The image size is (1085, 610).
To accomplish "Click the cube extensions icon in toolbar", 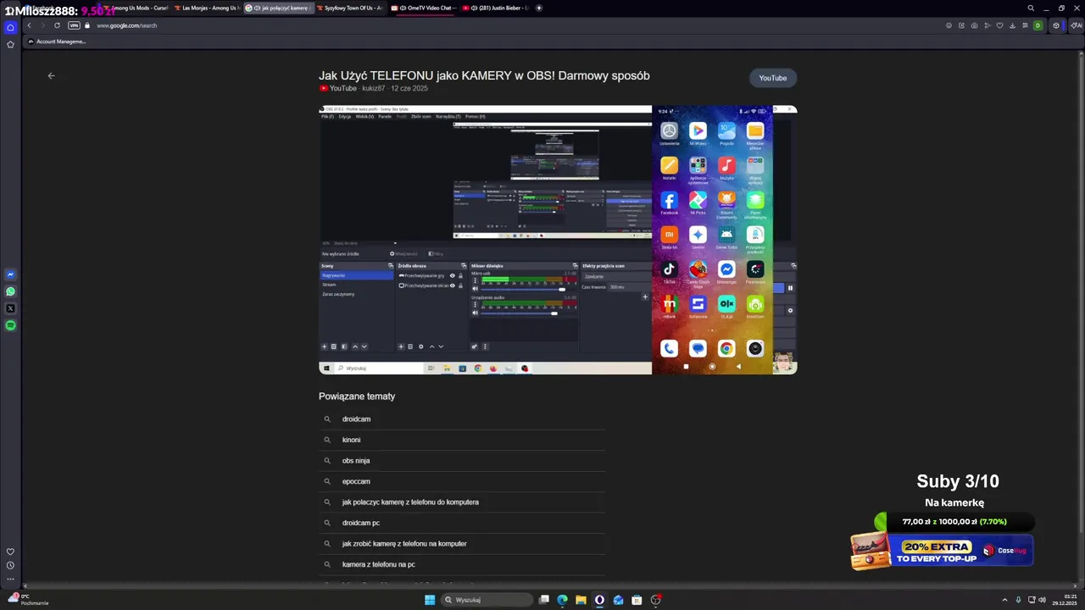I will [x=1056, y=25].
